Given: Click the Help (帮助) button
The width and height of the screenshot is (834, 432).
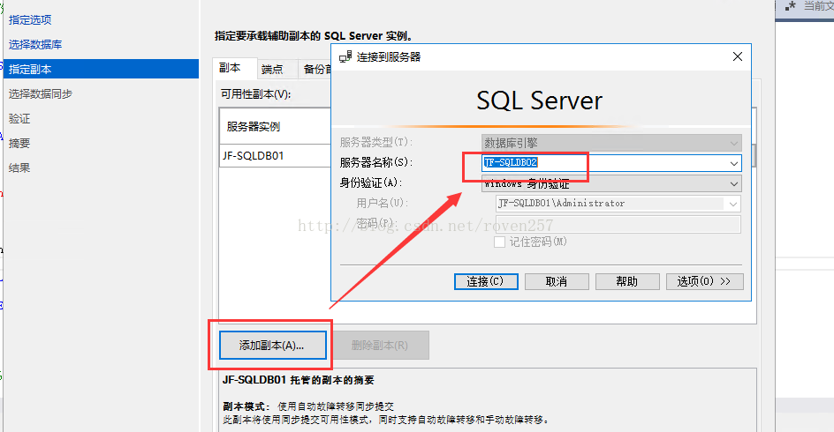Looking at the screenshot, I should (627, 281).
